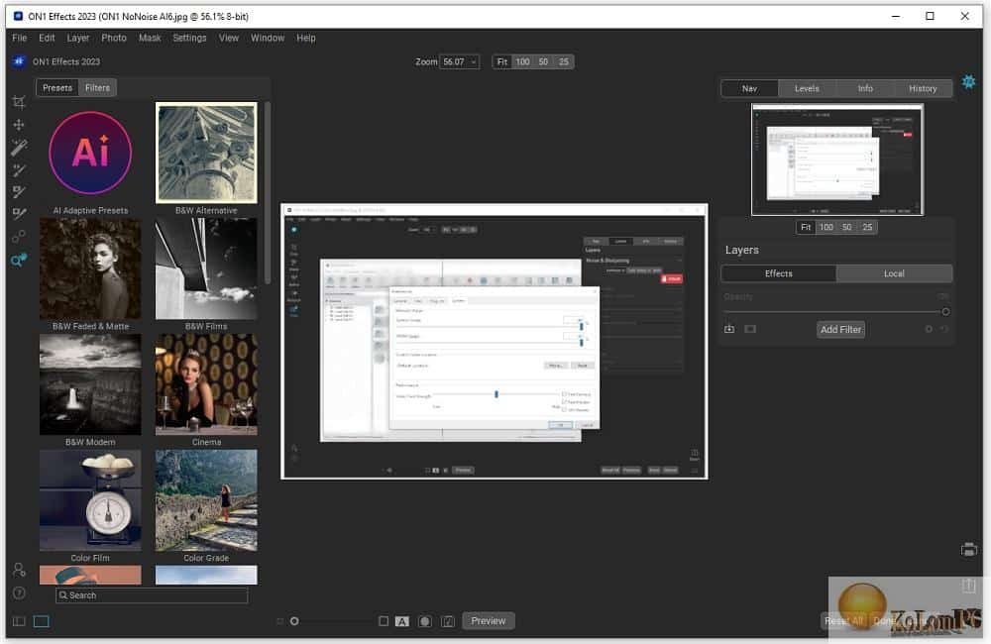Screen dimensions: 991x644
Task: Open the help question mark icon
Action: 19,592
